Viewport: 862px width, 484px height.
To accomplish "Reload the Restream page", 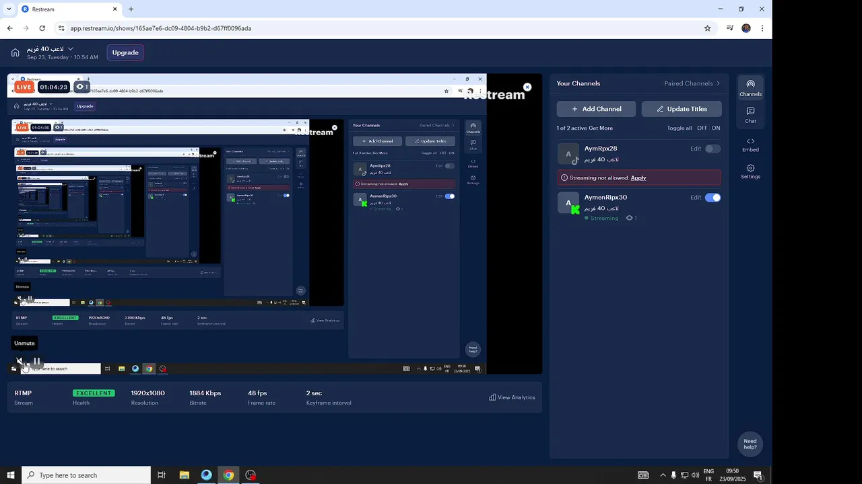I will point(42,28).
